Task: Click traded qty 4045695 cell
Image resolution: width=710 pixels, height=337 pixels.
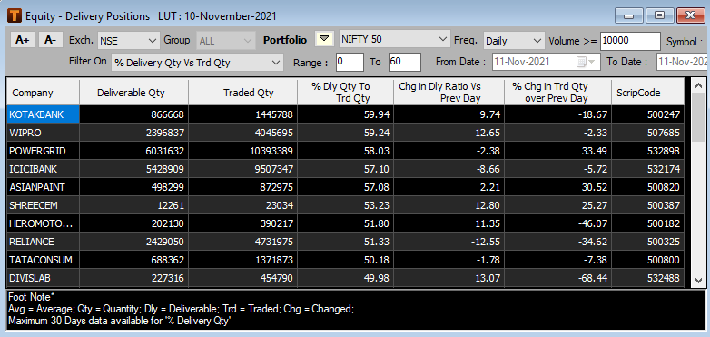Action: pos(242,133)
